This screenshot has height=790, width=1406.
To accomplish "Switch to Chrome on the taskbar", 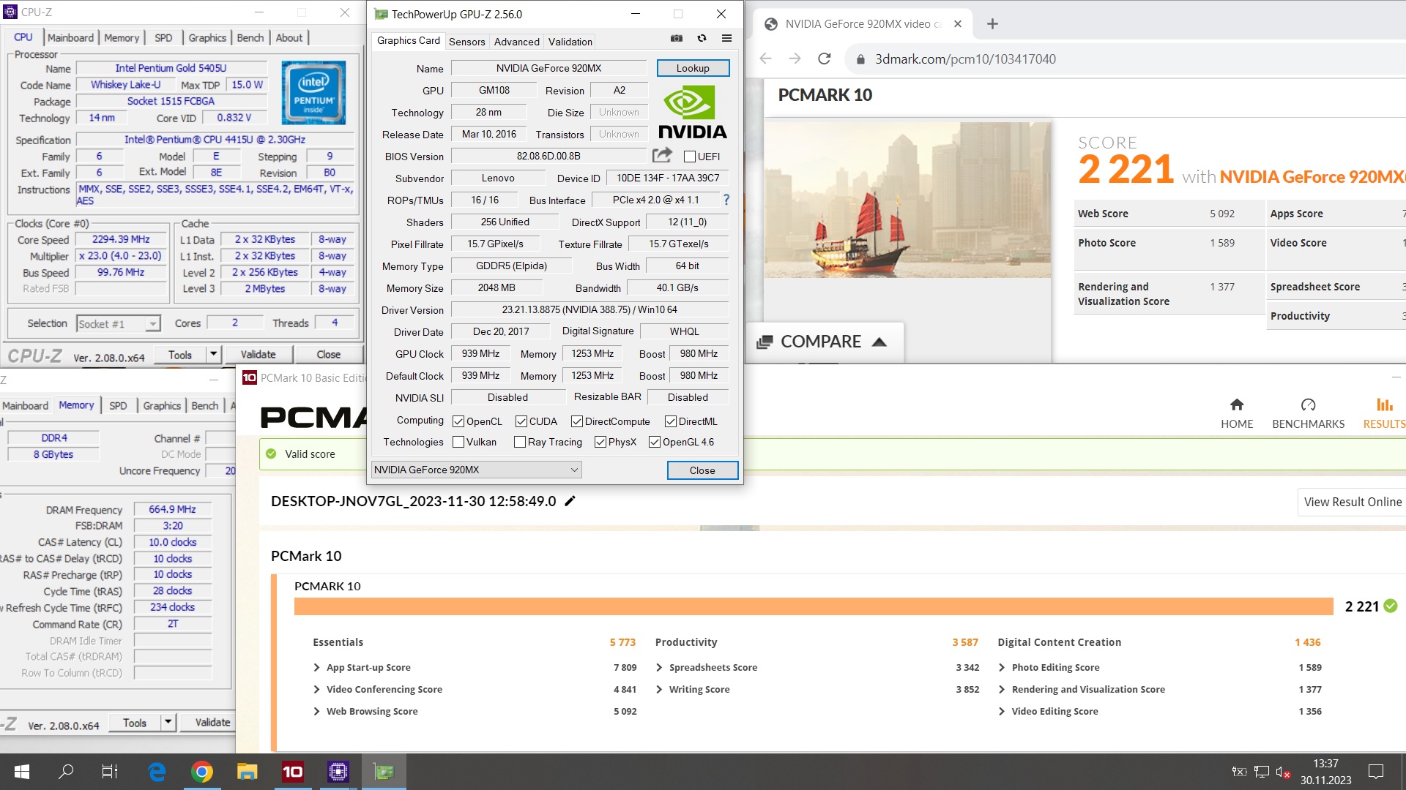I will coord(202,772).
